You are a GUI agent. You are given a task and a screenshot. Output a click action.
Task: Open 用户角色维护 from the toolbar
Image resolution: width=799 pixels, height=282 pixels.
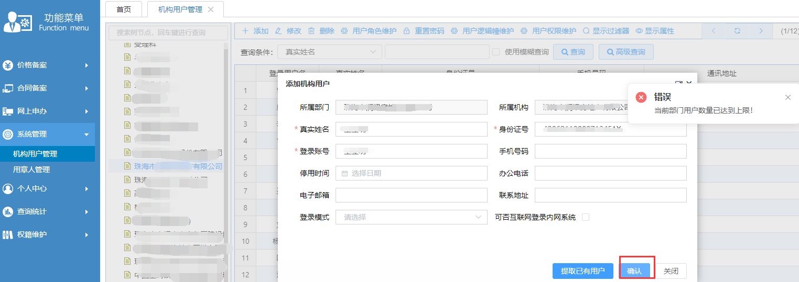pyautogui.click(x=369, y=31)
